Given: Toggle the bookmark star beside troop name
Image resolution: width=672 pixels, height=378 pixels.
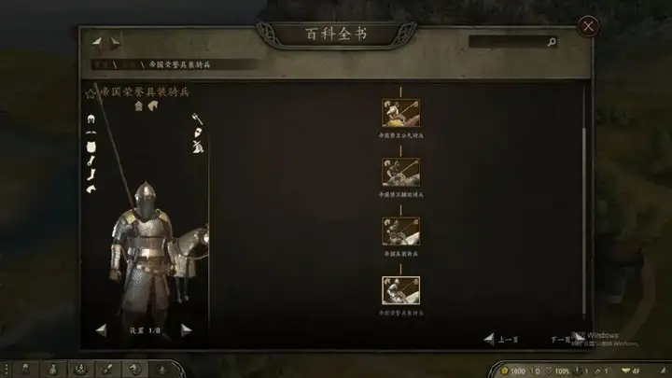Looking at the screenshot, I should click(90, 94).
